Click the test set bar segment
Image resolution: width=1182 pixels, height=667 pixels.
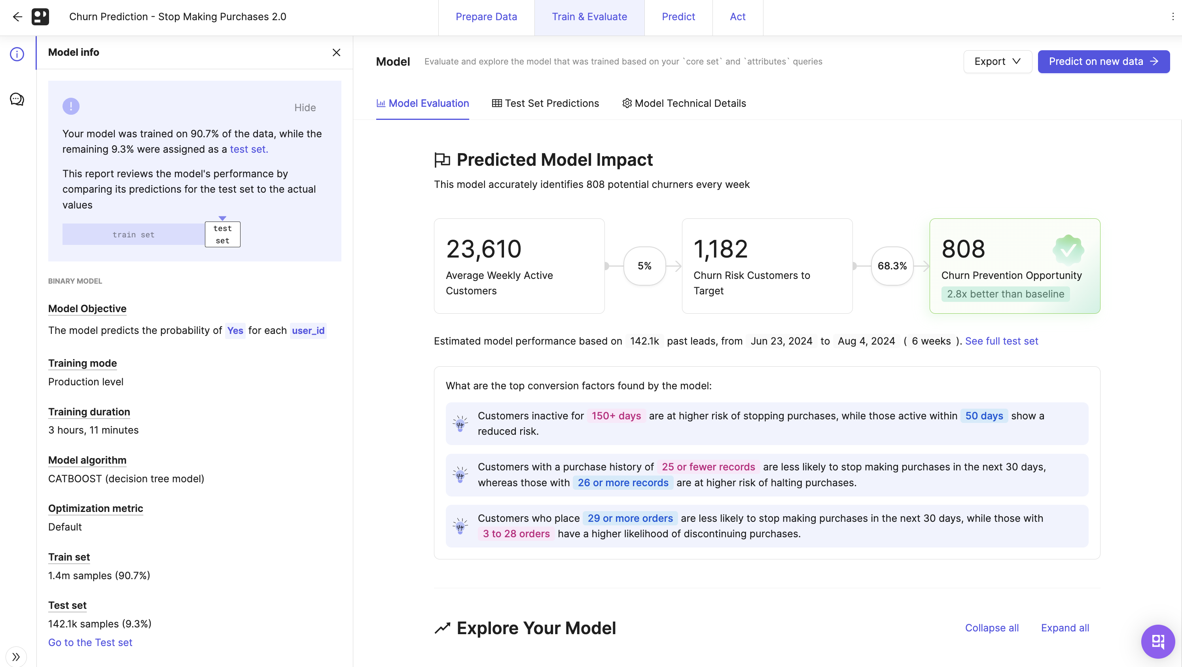coord(223,235)
